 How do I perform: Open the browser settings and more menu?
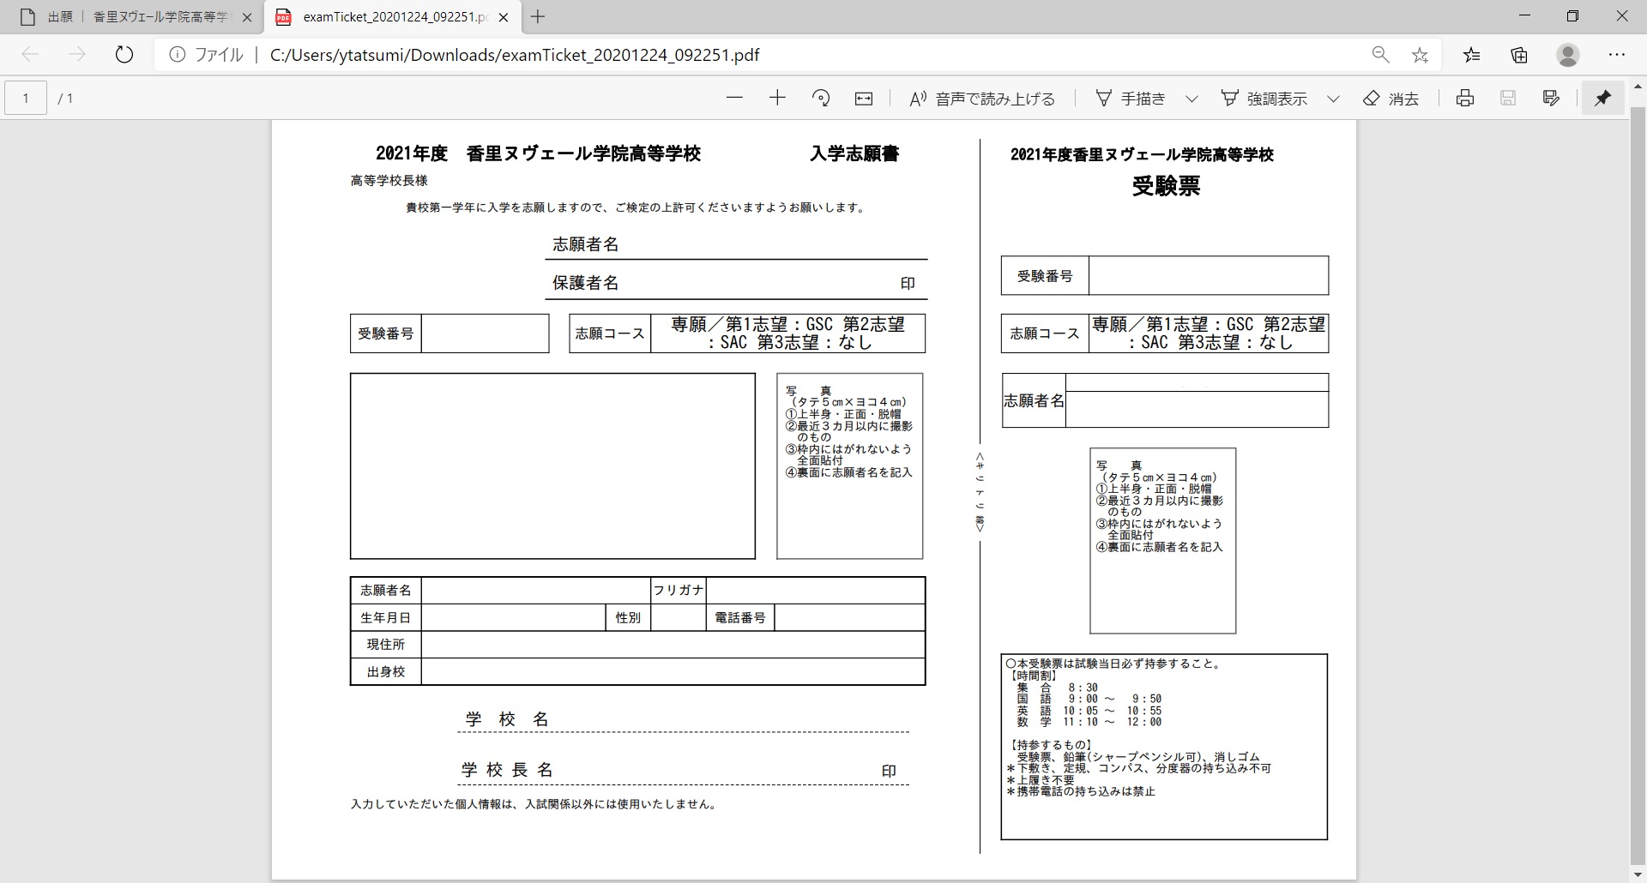1617,55
